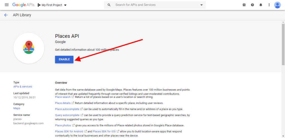Open the user account avatar
This screenshot has width=285, height=138.
point(277,5)
